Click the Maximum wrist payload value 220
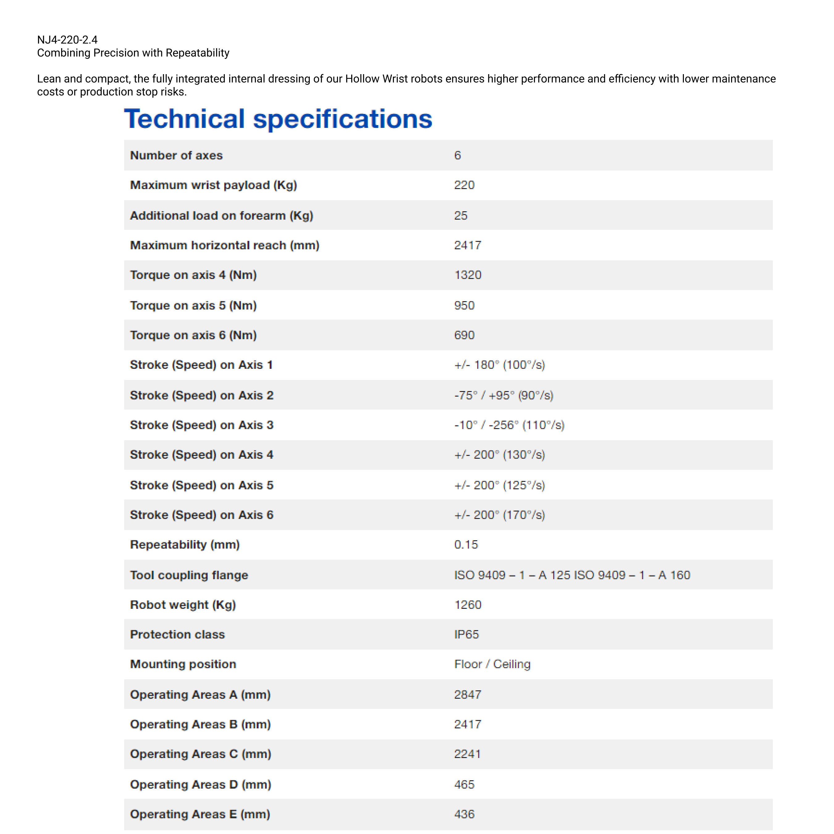Image resolution: width=834 pixels, height=834 pixels. (464, 185)
